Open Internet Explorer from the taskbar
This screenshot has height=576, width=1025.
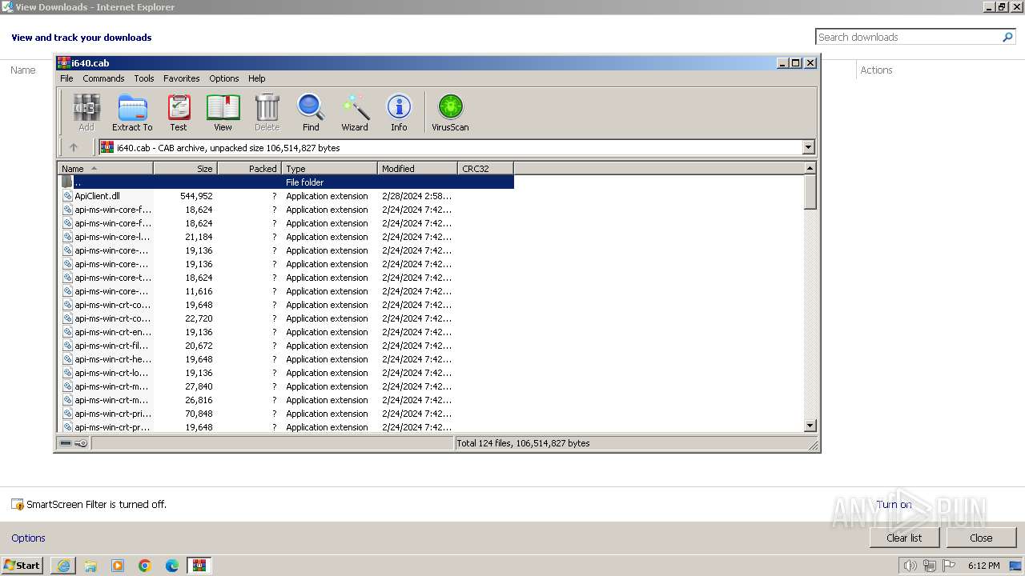point(63,566)
